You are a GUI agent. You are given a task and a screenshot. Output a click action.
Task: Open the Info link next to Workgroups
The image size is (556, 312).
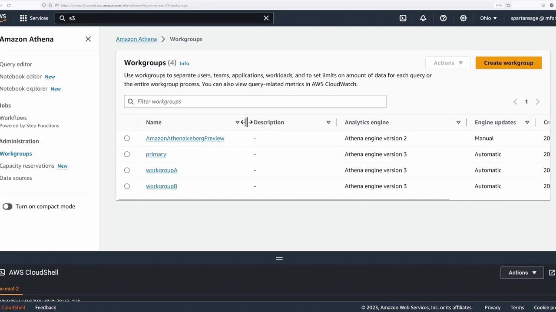[184, 63]
